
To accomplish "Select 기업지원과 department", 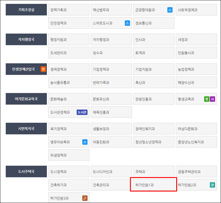I will pos(154,69).
